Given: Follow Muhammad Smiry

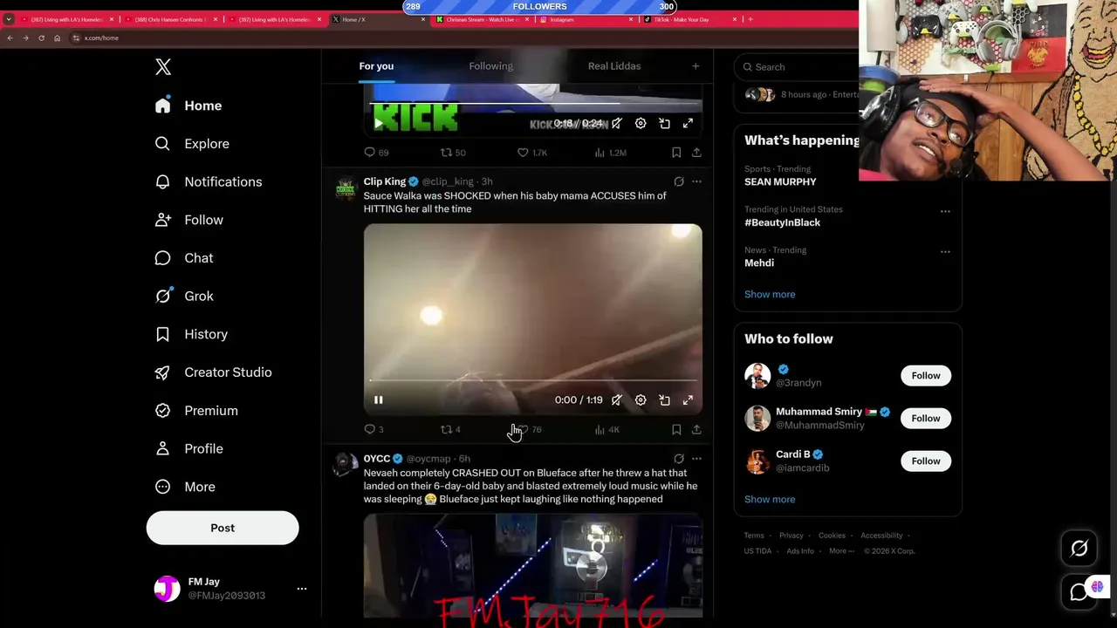Looking at the screenshot, I should pos(926,419).
